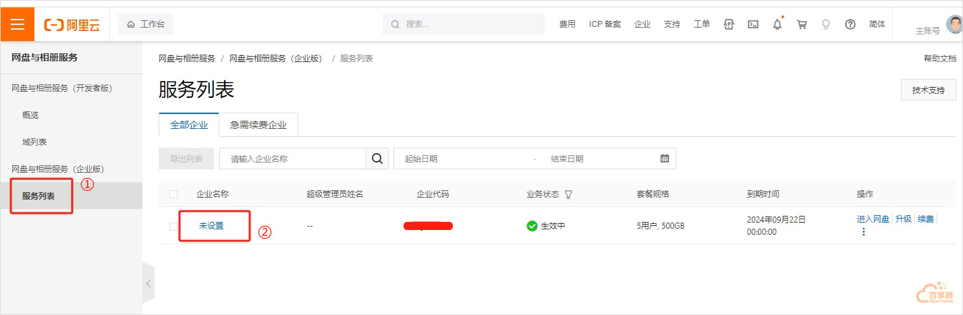The height and width of the screenshot is (315, 963).
Task: Open the account avatar menu
Action: (954, 25)
